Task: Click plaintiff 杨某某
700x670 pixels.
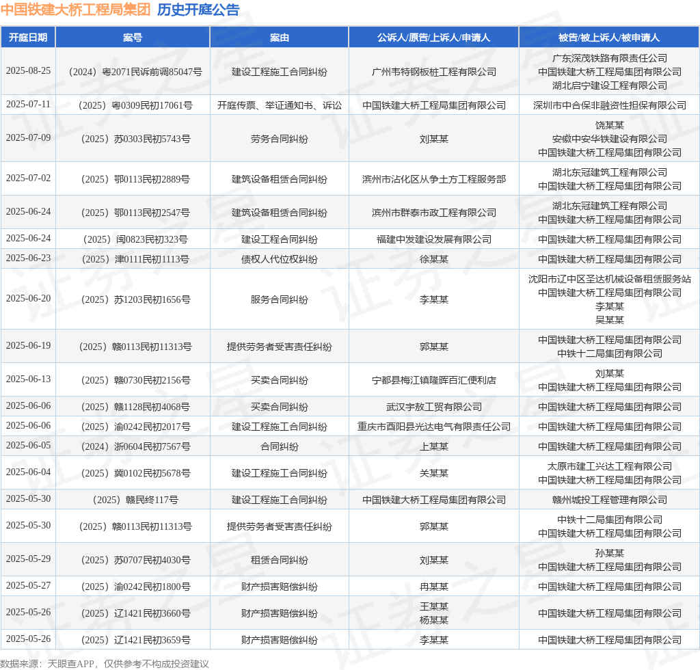Action: tap(434, 620)
